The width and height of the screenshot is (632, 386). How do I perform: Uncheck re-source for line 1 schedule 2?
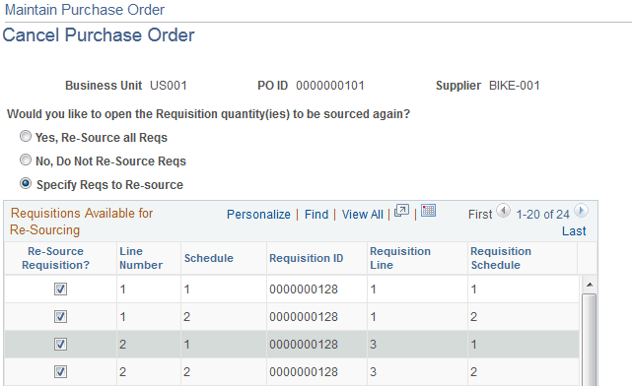click(x=60, y=317)
